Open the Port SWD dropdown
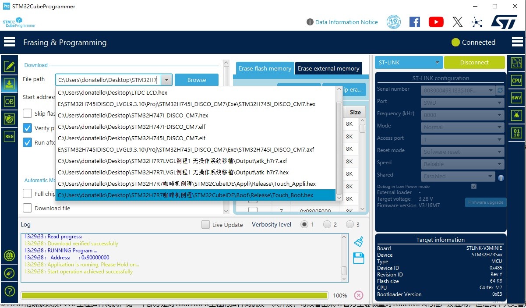The image size is (526, 308). point(462,103)
